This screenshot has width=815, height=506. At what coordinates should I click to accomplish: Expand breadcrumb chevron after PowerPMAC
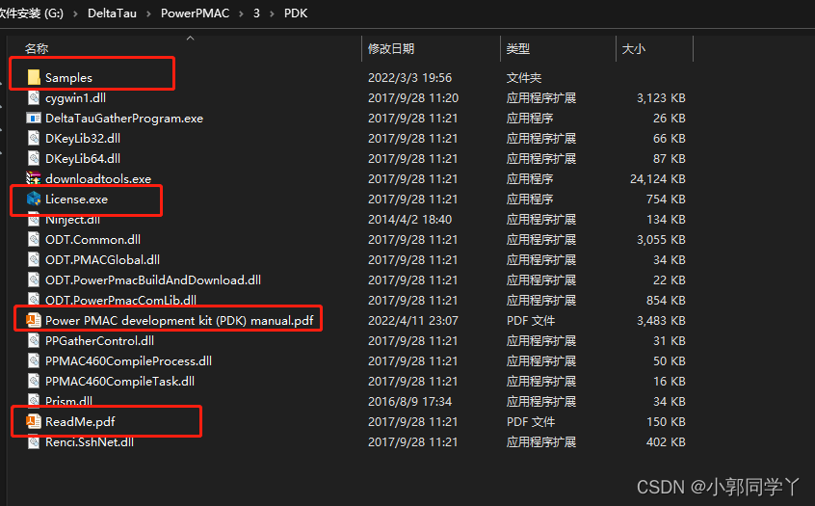click(241, 13)
